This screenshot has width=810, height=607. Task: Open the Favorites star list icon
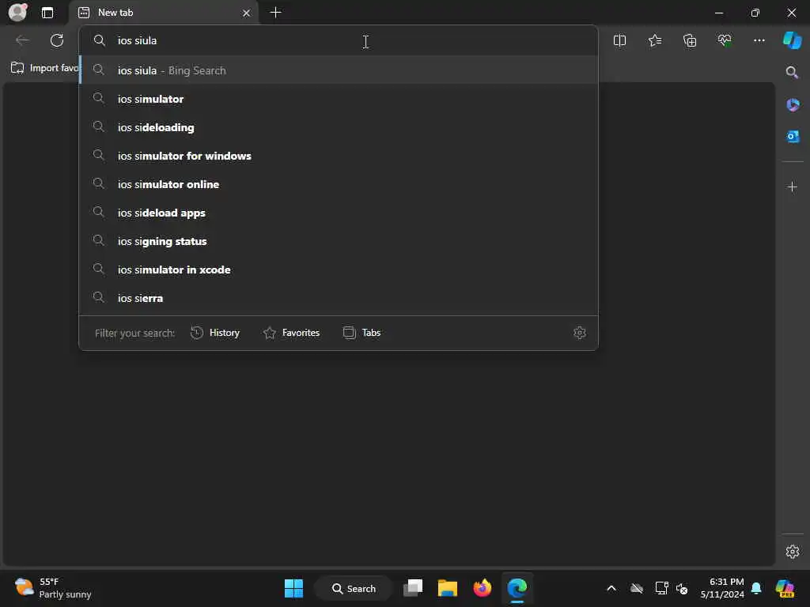tap(655, 40)
